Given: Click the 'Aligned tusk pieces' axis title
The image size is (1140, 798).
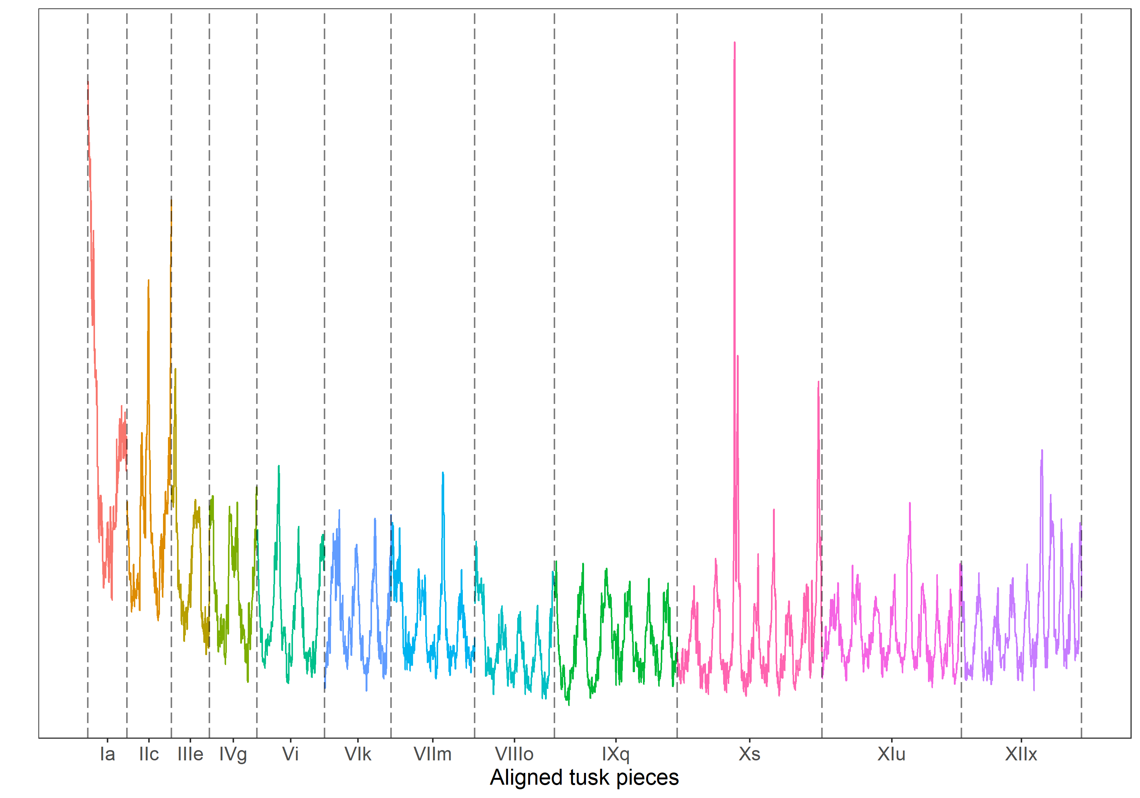Looking at the screenshot, I should point(584,777).
